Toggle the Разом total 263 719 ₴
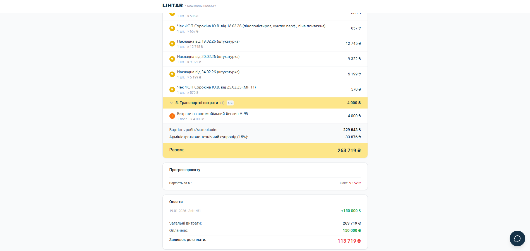 349,150
